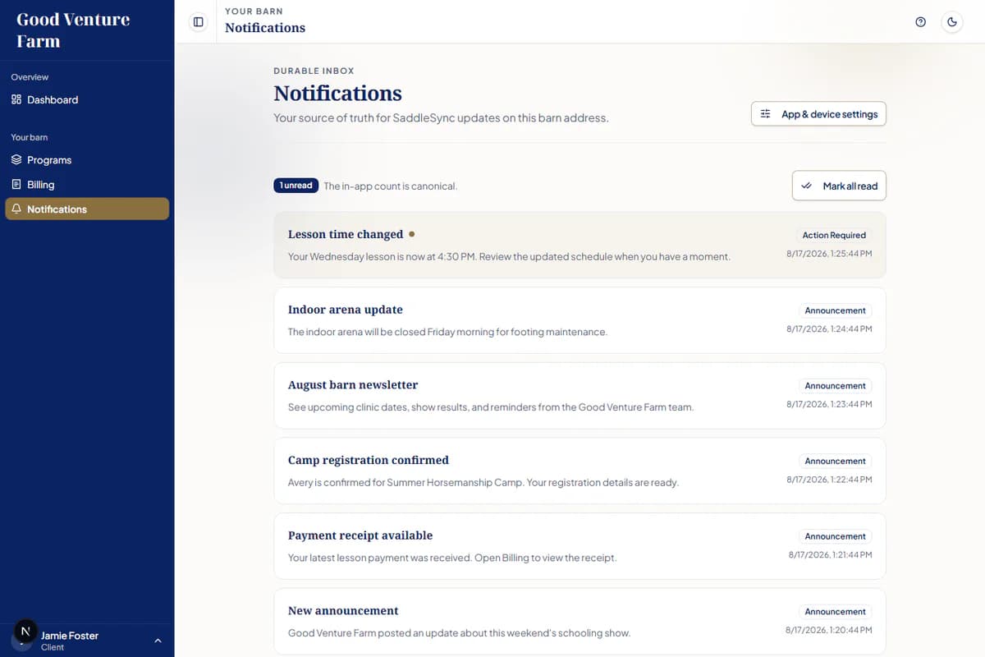Open the Dashboard page
985x657 pixels.
[x=87, y=99]
